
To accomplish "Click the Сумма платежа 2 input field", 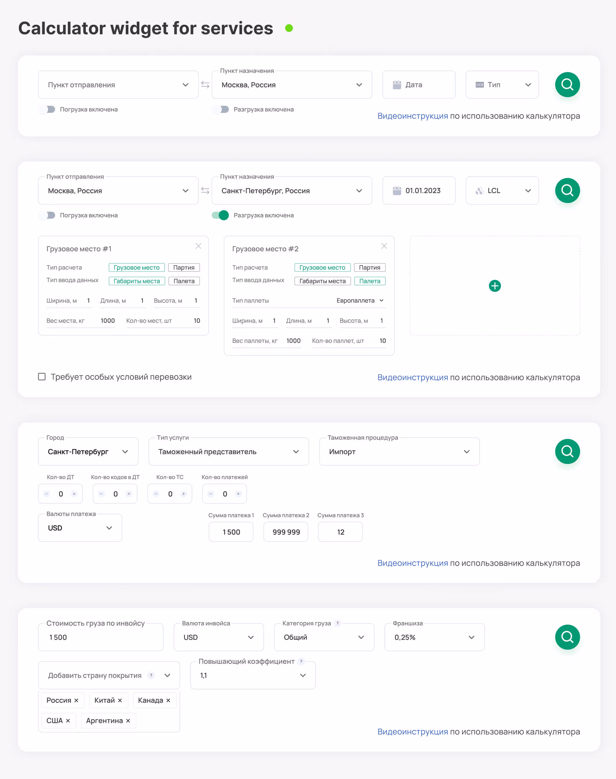I will click(286, 532).
